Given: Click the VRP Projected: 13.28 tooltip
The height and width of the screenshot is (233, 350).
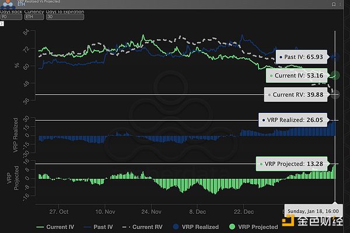Looking at the screenshot, I should pos(291,164).
